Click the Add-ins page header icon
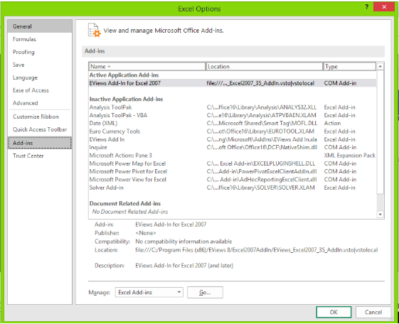The width and height of the screenshot is (399, 324). [94, 31]
